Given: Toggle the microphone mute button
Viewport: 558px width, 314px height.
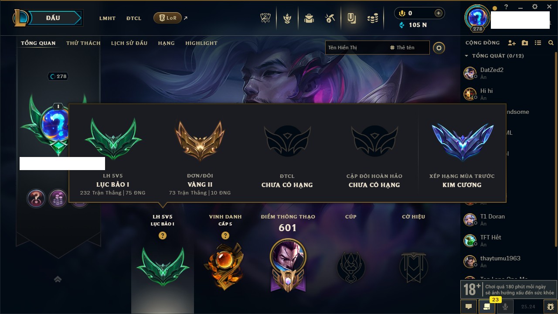Looking at the screenshot, I should click(505, 307).
